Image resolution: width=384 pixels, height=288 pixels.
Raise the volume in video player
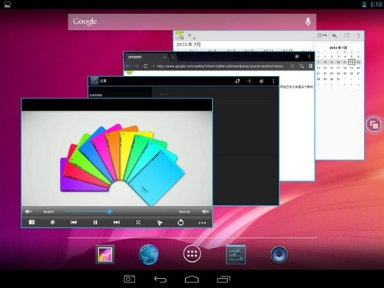click(x=205, y=211)
